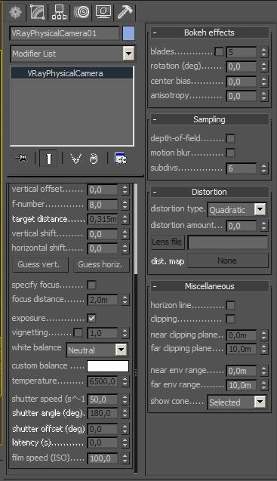Open the Motion panel tab

point(82,12)
